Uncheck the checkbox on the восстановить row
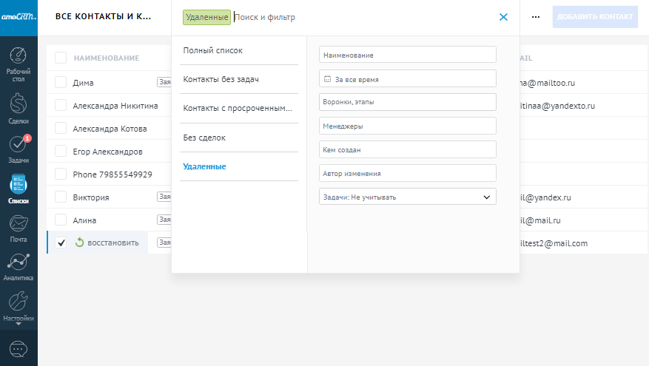This screenshot has width=649, height=366. point(61,243)
